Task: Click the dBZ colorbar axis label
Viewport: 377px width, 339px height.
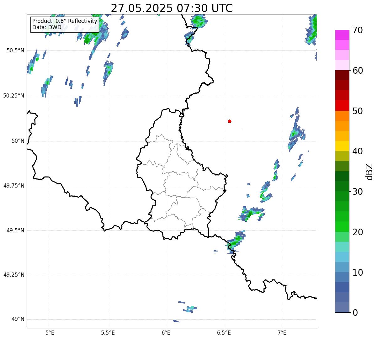Action: coord(370,171)
